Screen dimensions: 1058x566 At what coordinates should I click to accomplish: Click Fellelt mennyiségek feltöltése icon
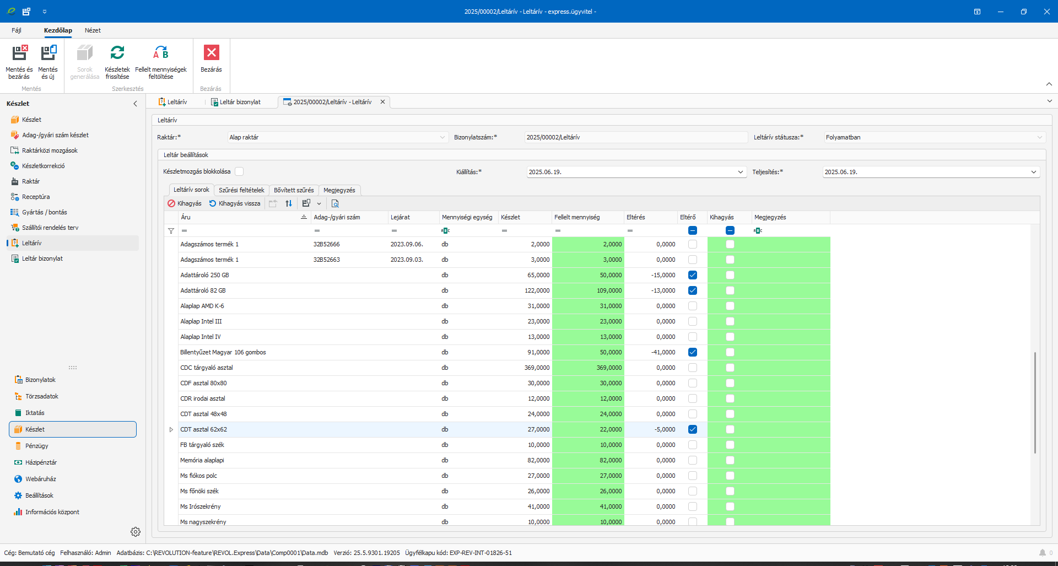(x=161, y=53)
